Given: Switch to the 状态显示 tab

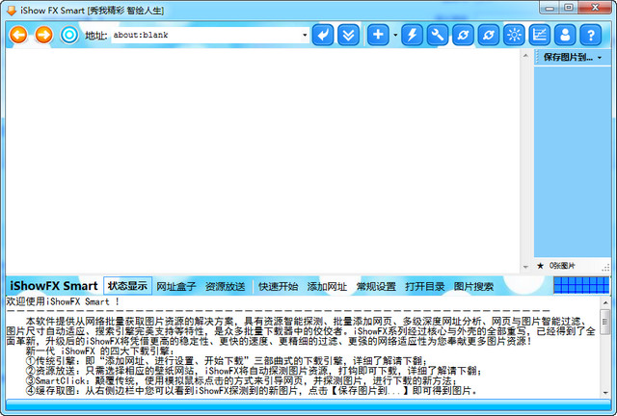Looking at the screenshot, I should pos(127,286).
